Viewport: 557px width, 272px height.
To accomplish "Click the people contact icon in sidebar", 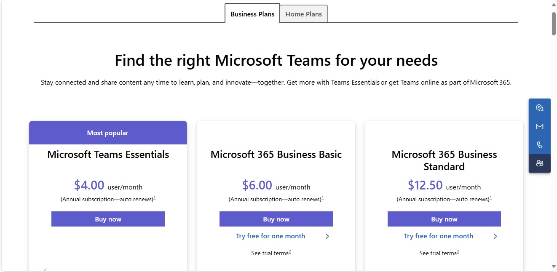I will (x=539, y=163).
